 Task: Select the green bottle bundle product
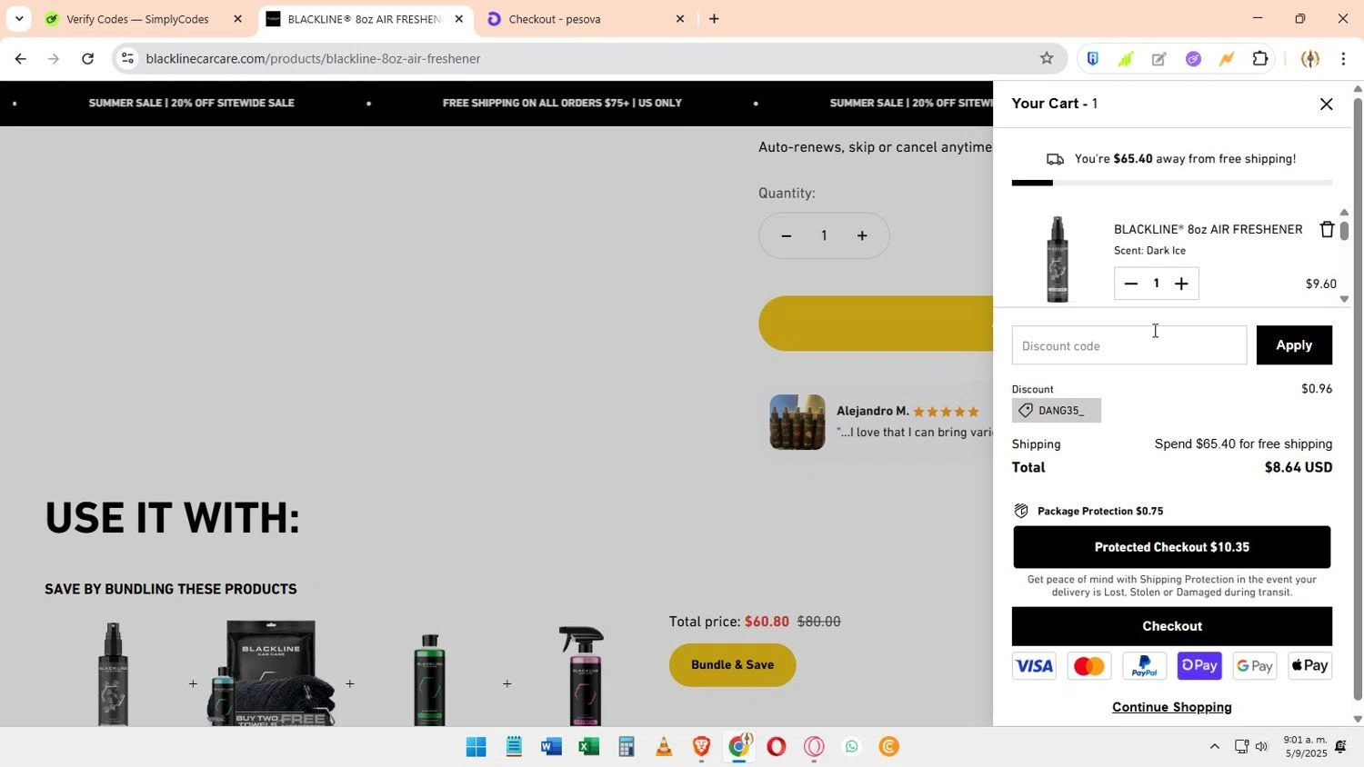(429, 680)
